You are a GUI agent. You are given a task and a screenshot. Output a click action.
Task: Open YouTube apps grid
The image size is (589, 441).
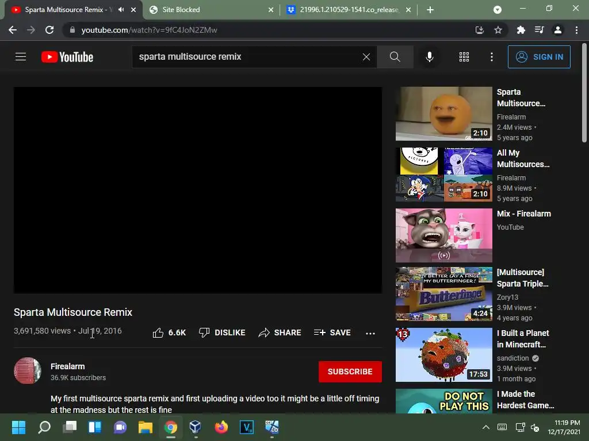(464, 57)
